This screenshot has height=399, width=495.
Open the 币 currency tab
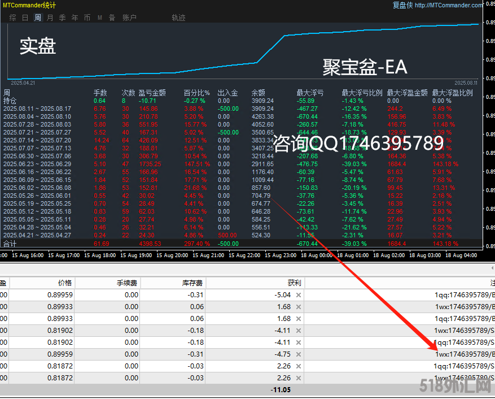(87, 18)
